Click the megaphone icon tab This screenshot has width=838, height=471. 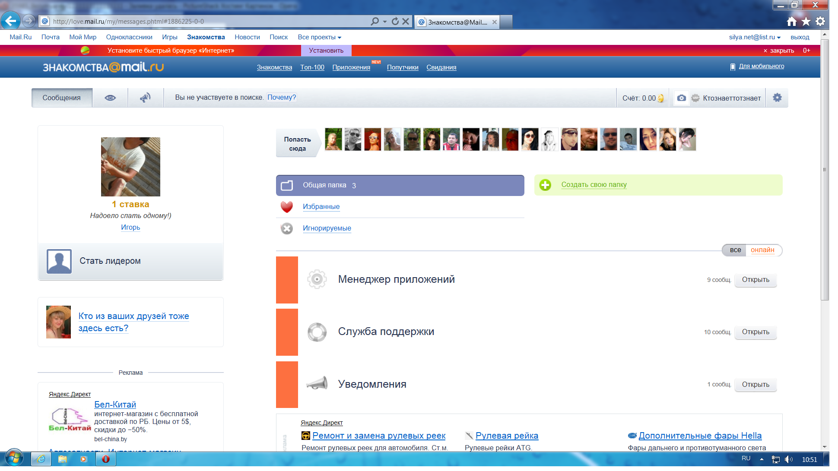click(146, 98)
